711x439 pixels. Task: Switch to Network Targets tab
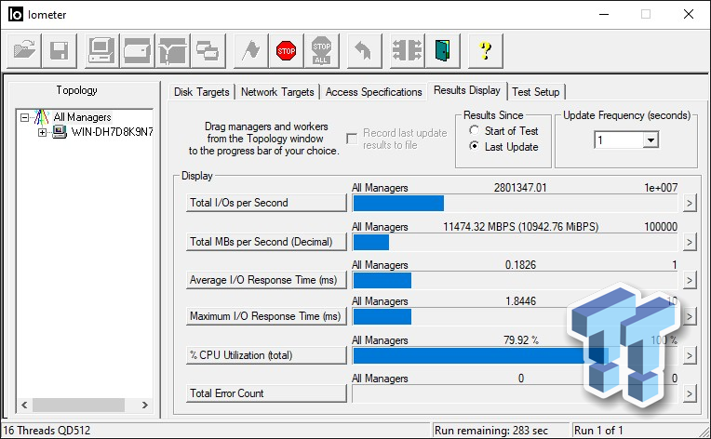(277, 92)
